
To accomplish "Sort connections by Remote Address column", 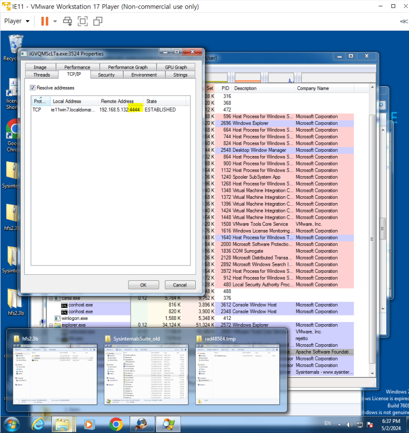I will tap(121, 101).
